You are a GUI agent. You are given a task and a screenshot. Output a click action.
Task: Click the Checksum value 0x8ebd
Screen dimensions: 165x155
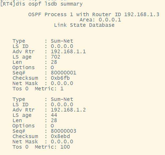[x=60, y=136]
